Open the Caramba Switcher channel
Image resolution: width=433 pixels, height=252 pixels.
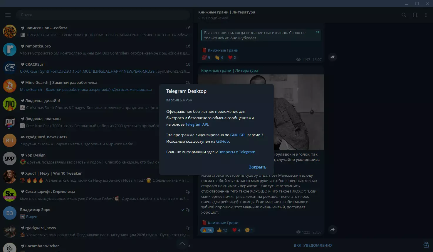(x=97, y=246)
